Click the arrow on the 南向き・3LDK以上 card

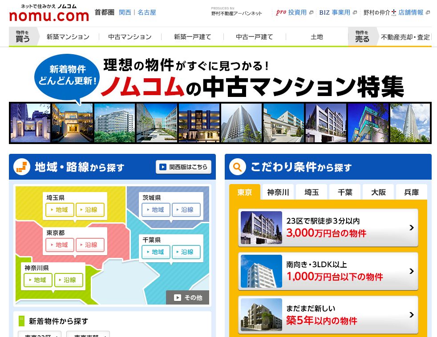pos(411,271)
